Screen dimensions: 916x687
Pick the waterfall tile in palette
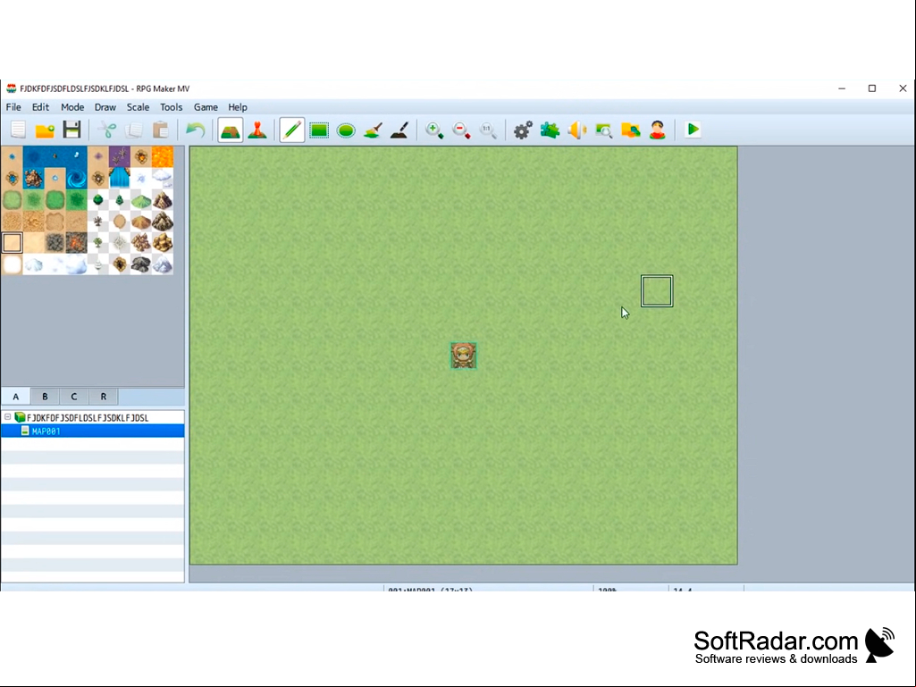pyautogui.click(x=120, y=178)
